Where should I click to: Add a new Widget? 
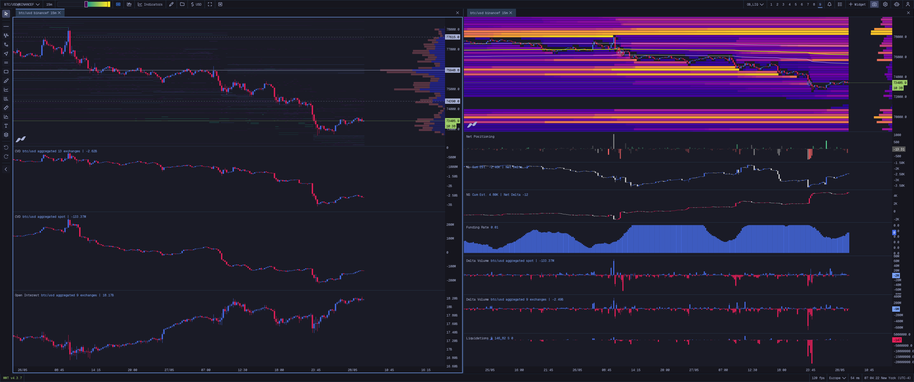point(857,4)
